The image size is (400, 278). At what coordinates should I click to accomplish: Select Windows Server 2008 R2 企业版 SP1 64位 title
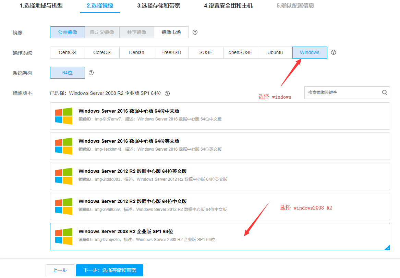[x=126, y=231]
